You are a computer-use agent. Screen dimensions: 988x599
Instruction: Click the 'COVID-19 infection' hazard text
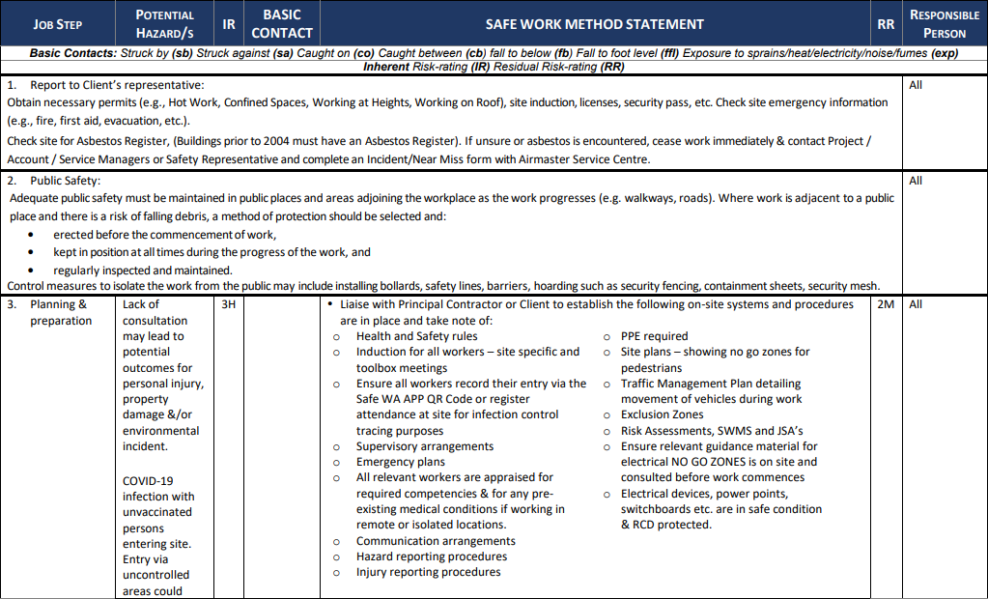coord(158,535)
